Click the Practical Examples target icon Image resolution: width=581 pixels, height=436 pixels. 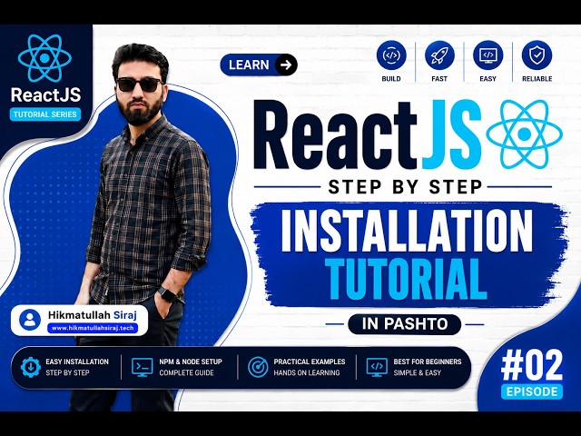(x=258, y=367)
